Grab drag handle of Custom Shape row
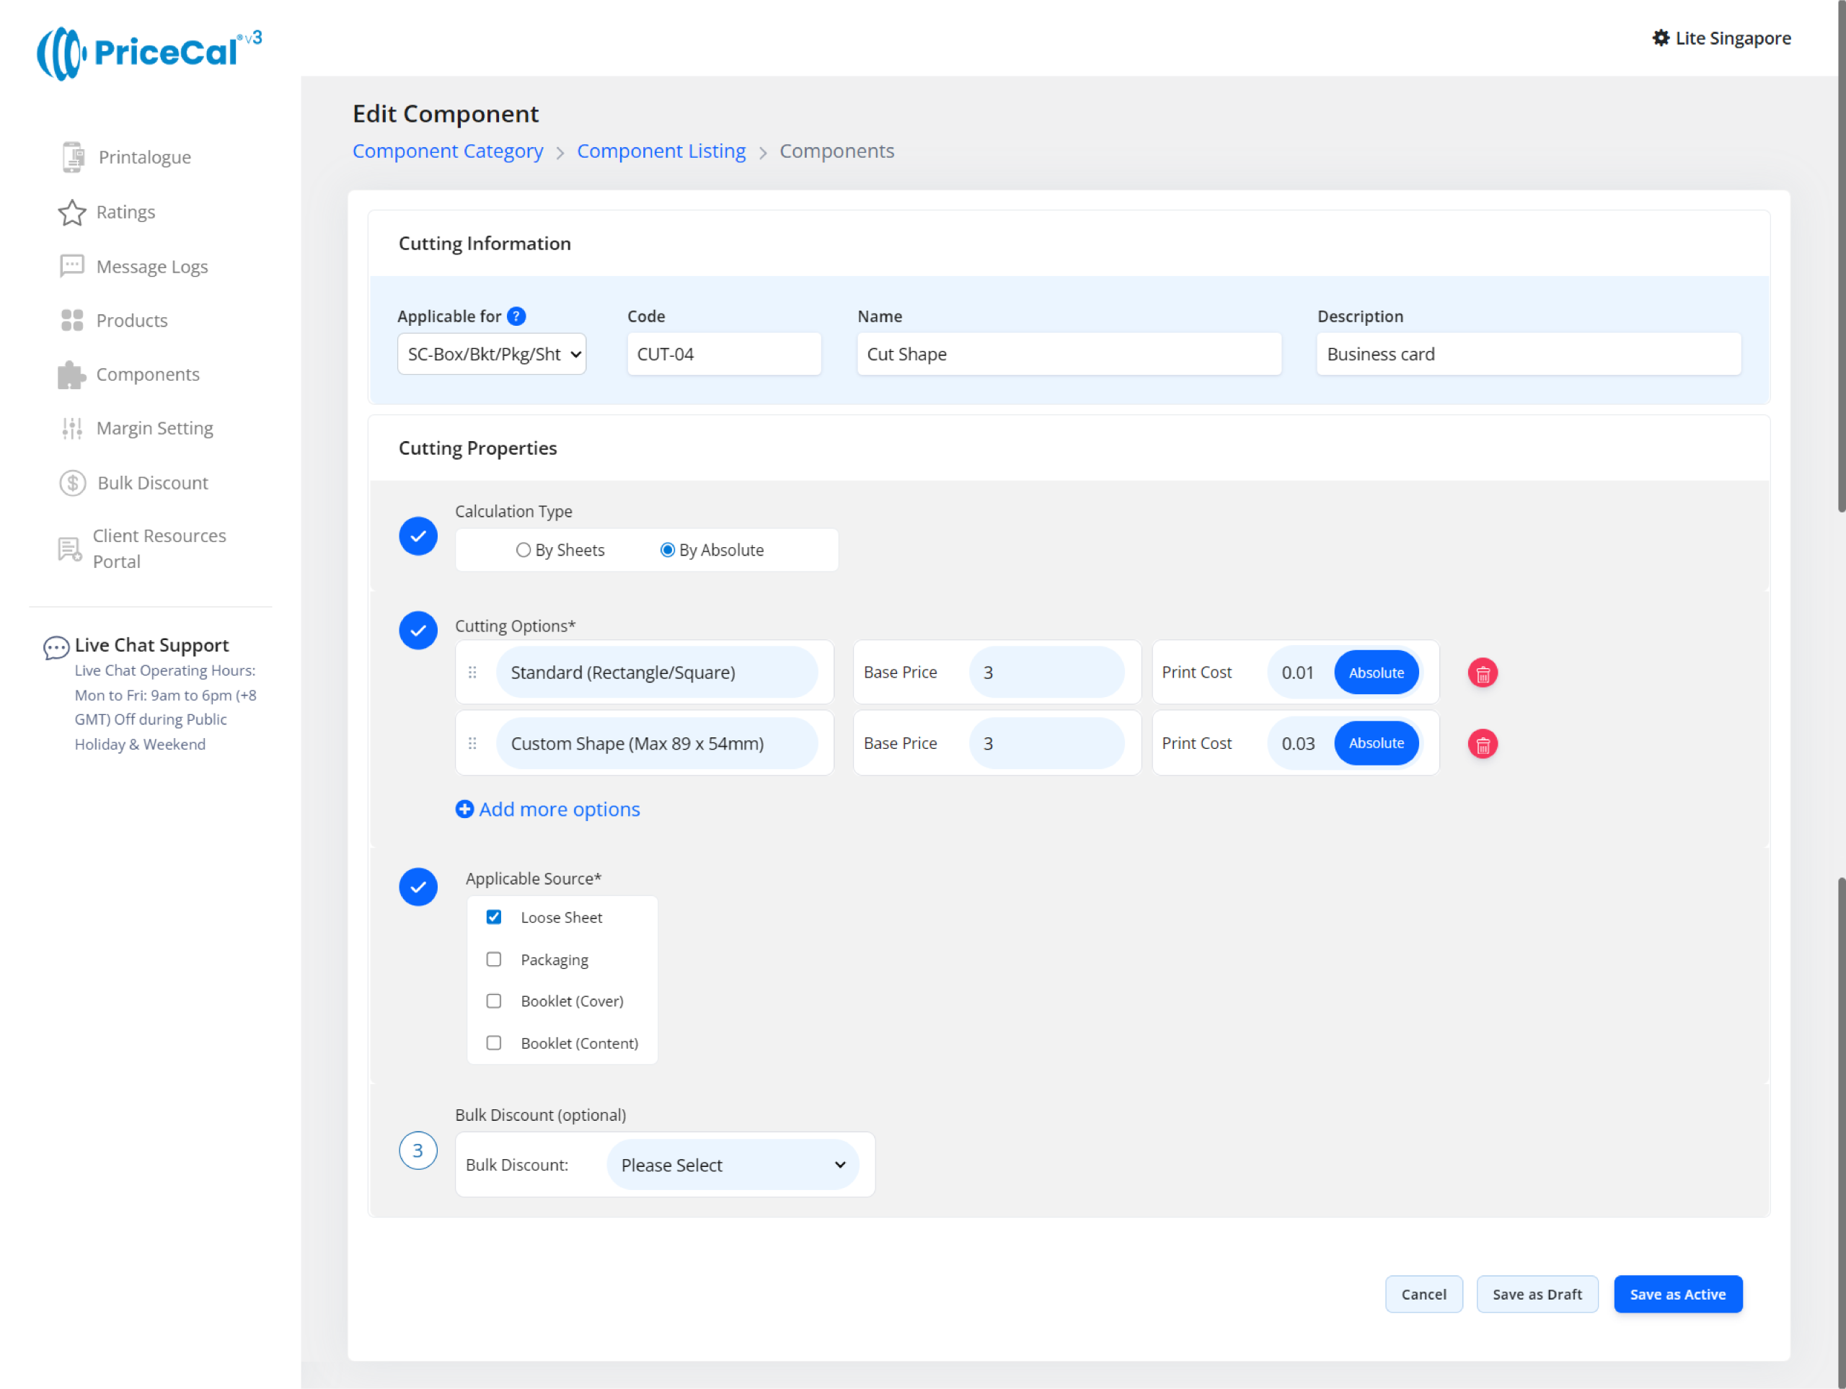The width and height of the screenshot is (1846, 1389). point(472,743)
